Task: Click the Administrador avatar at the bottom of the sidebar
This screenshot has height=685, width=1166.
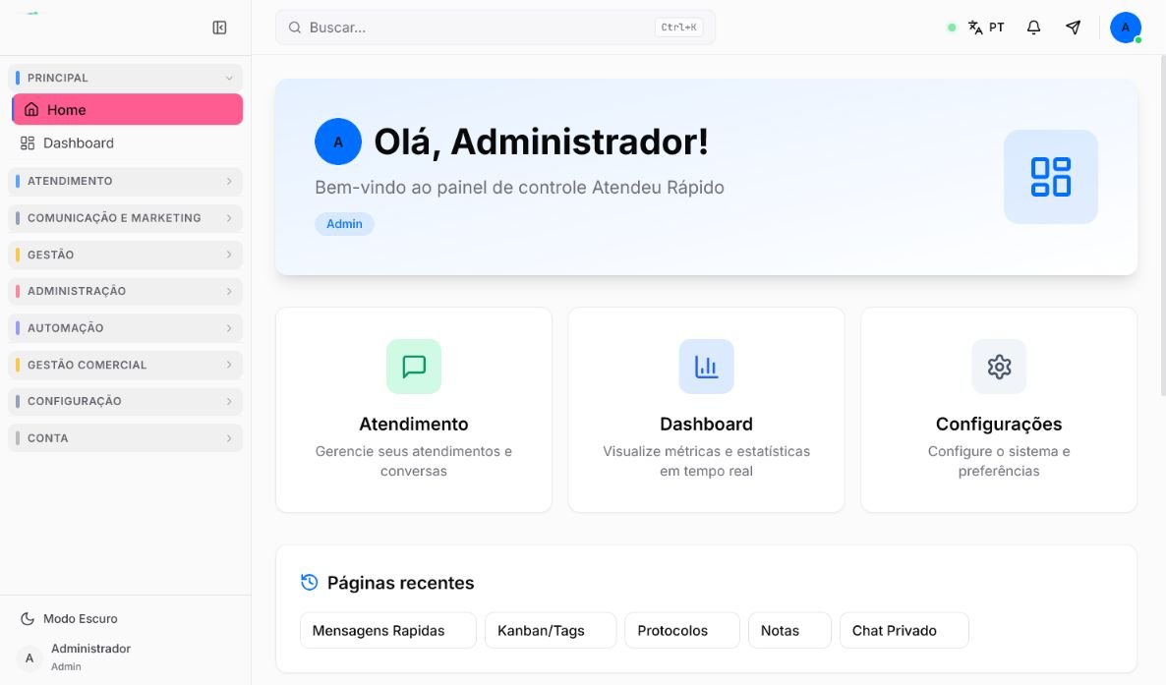Action: (29, 657)
